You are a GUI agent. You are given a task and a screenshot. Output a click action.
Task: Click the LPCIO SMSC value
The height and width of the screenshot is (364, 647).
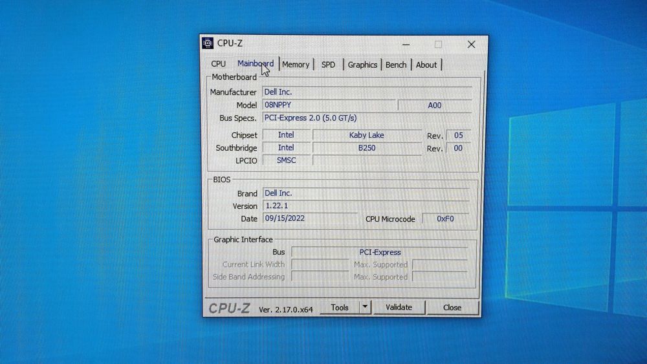(x=286, y=160)
